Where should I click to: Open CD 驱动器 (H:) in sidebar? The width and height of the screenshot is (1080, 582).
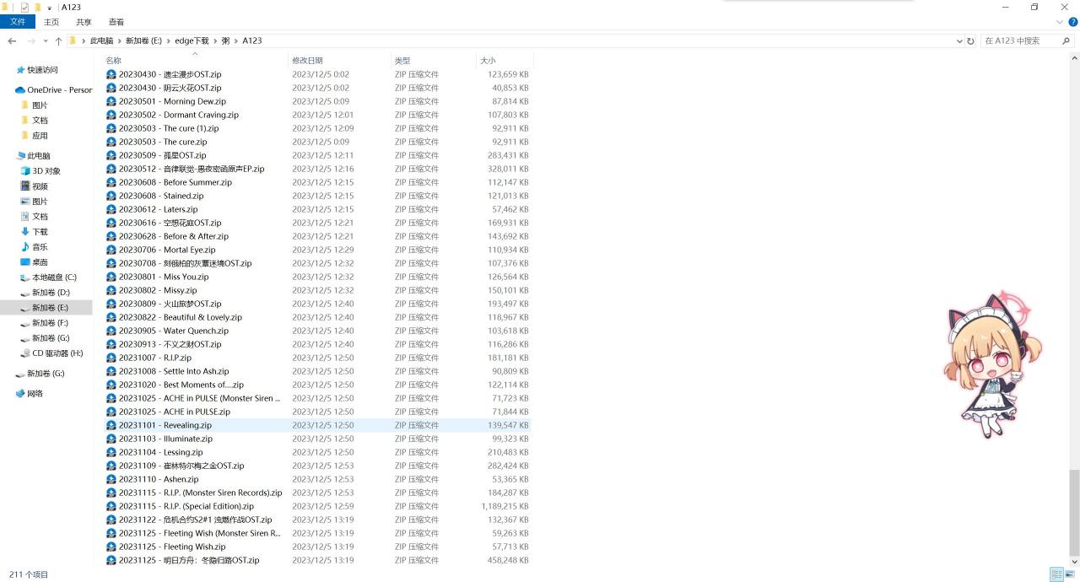click(x=57, y=353)
